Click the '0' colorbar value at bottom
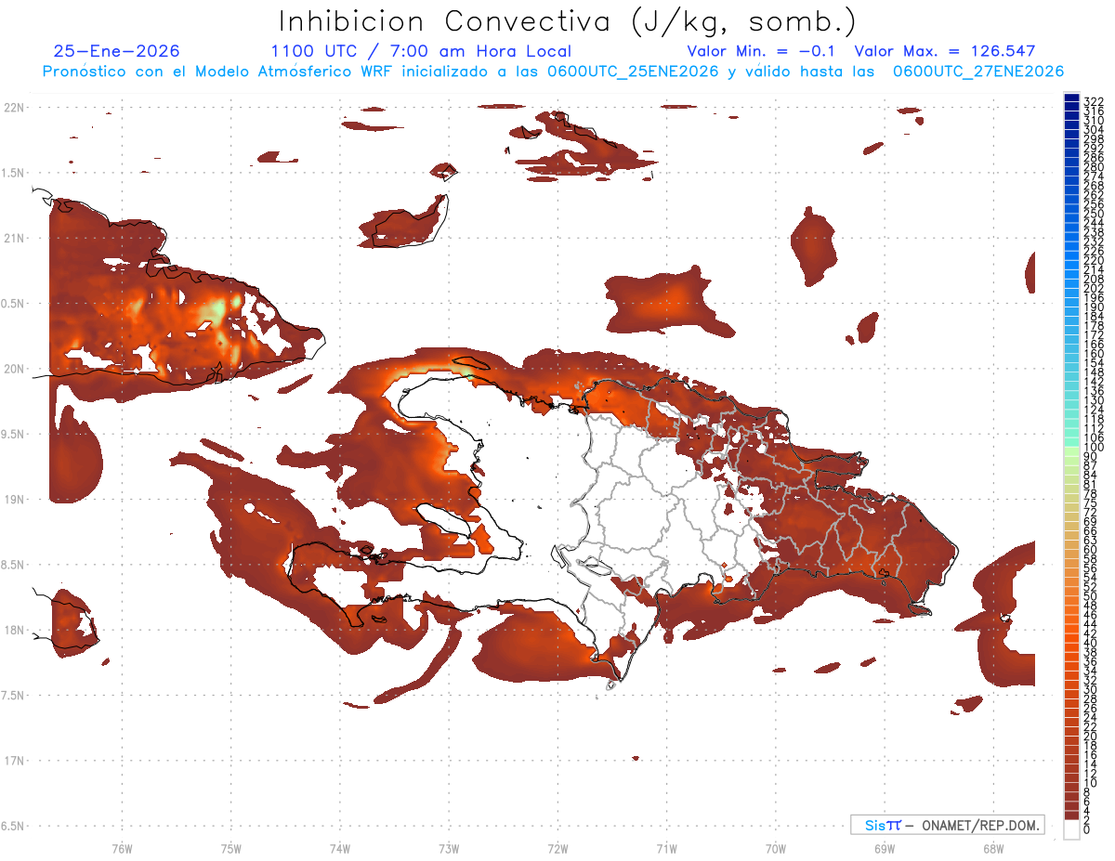Image resolution: width=1115 pixels, height=861 pixels. pos(1087,828)
